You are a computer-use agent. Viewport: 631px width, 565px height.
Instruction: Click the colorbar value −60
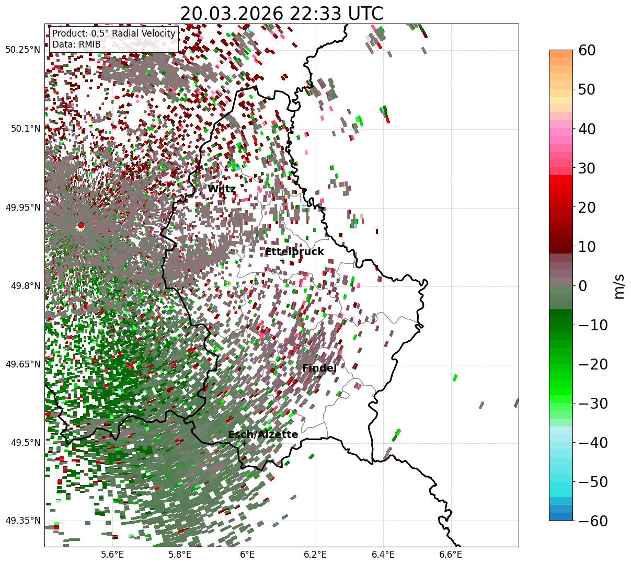(593, 521)
